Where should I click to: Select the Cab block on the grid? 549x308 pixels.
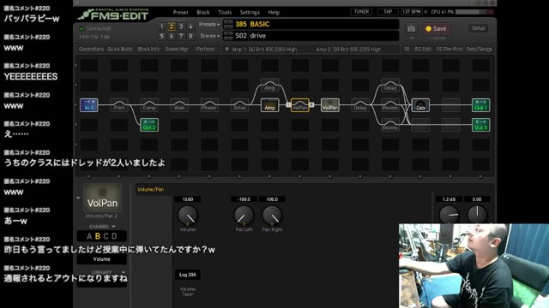420,105
